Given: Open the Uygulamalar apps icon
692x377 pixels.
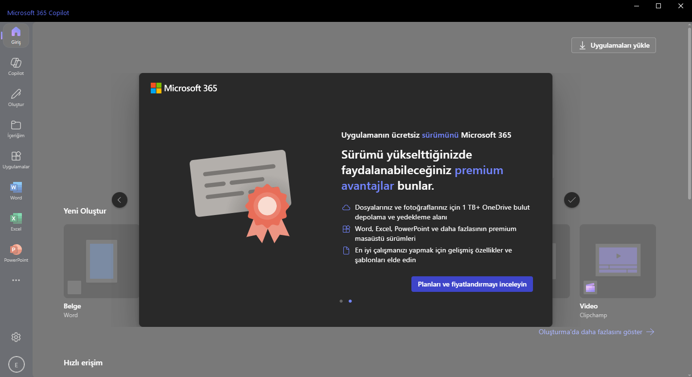Looking at the screenshot, I should [x=16, y=160].
